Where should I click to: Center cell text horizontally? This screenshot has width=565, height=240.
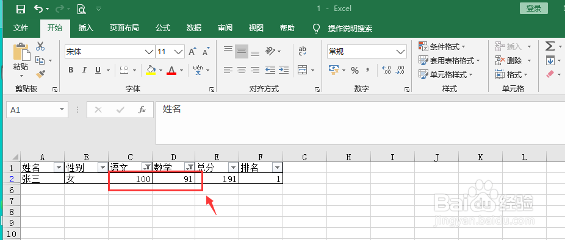(242, 70)
